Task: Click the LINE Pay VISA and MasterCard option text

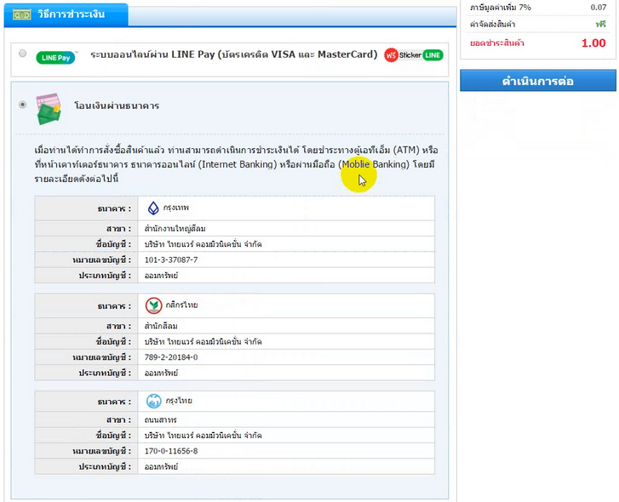Action: tap(233, 54)
